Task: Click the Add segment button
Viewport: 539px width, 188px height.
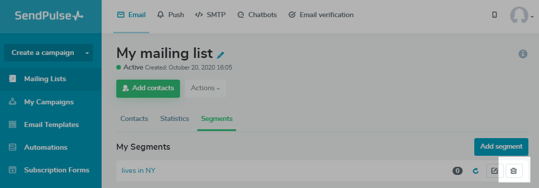Action: pyautogui.click(x=501, y=147)
